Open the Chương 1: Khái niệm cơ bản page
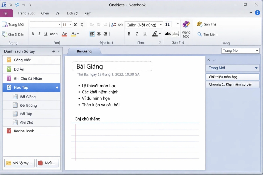The height and width of the screenshot is (175, 263). click(232, 84)
